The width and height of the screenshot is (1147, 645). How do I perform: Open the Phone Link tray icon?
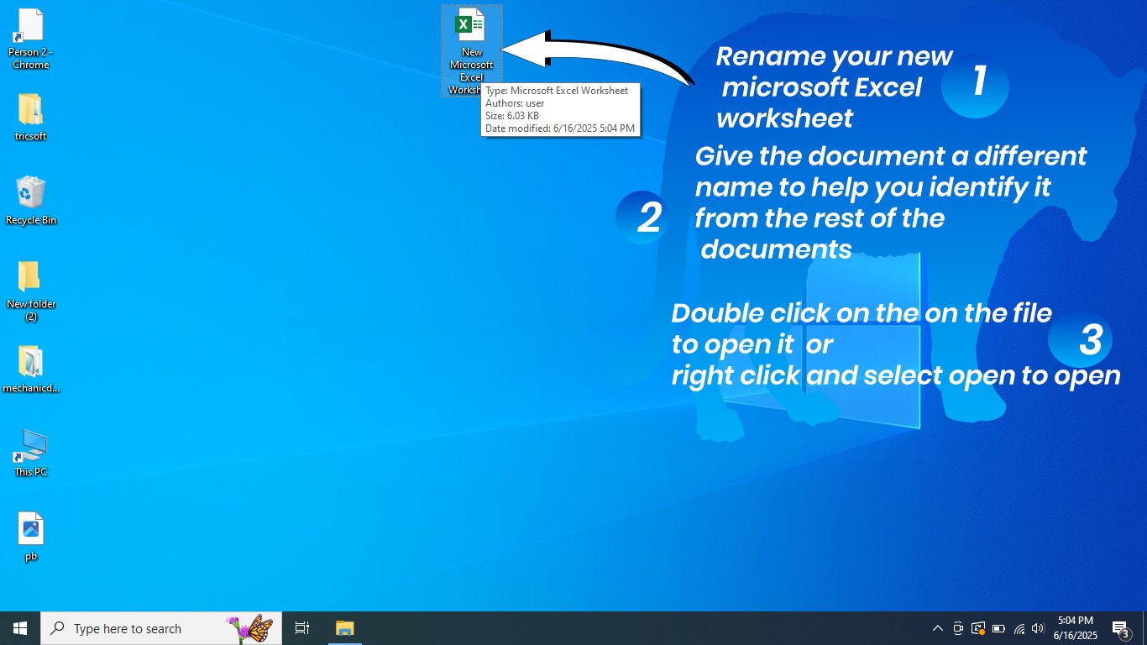(x=958, y=628)
